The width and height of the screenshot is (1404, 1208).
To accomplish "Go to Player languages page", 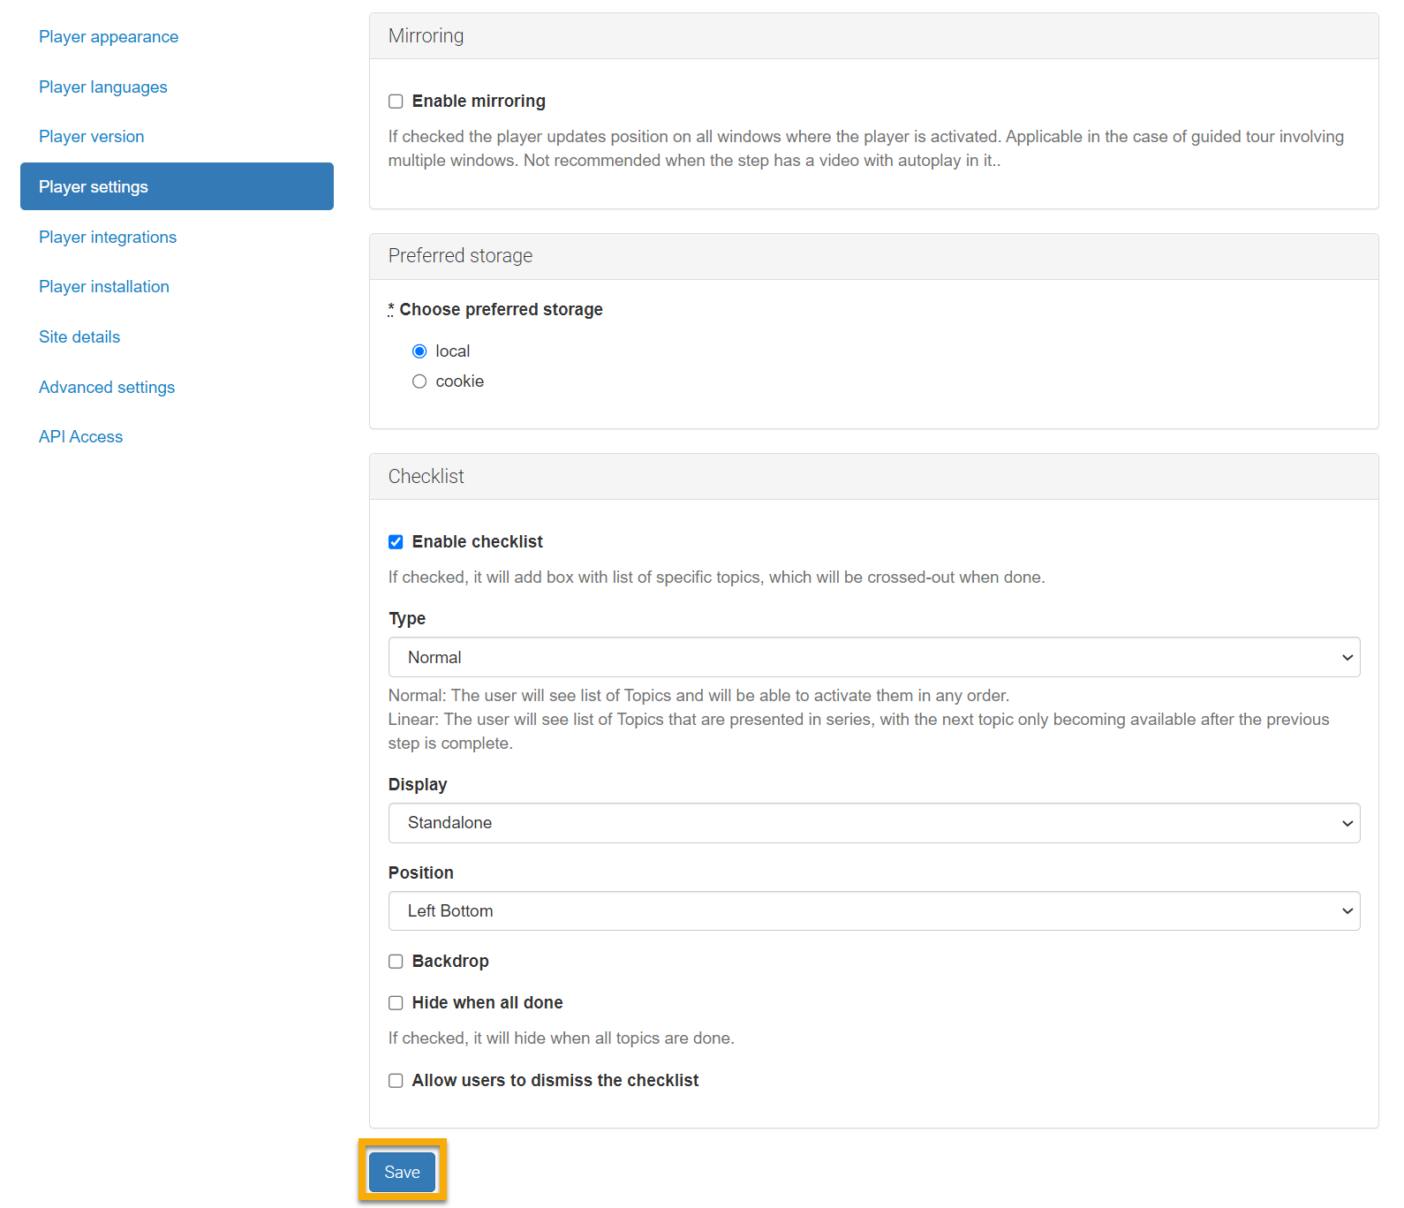I will (103, 87).
